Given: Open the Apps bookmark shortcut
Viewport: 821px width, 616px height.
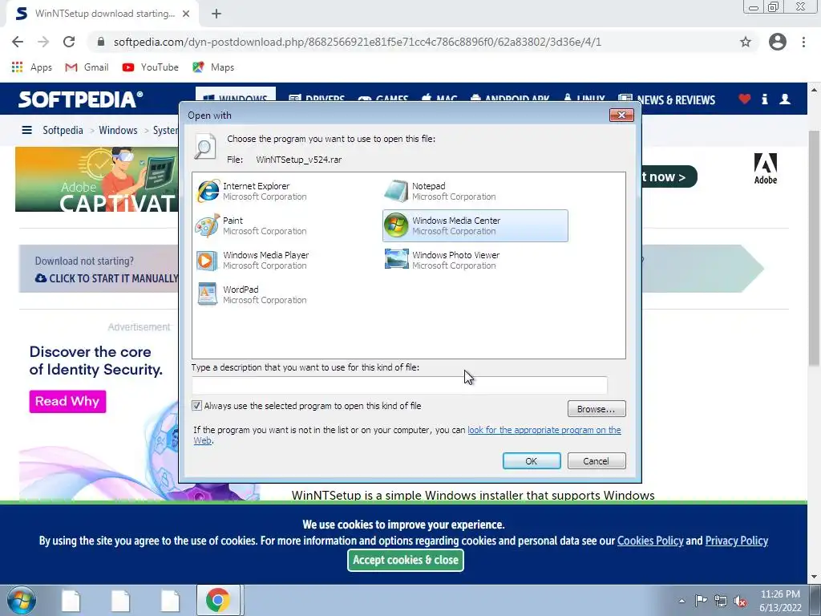Looking at the screenshot, I should [x=31, y=67].
